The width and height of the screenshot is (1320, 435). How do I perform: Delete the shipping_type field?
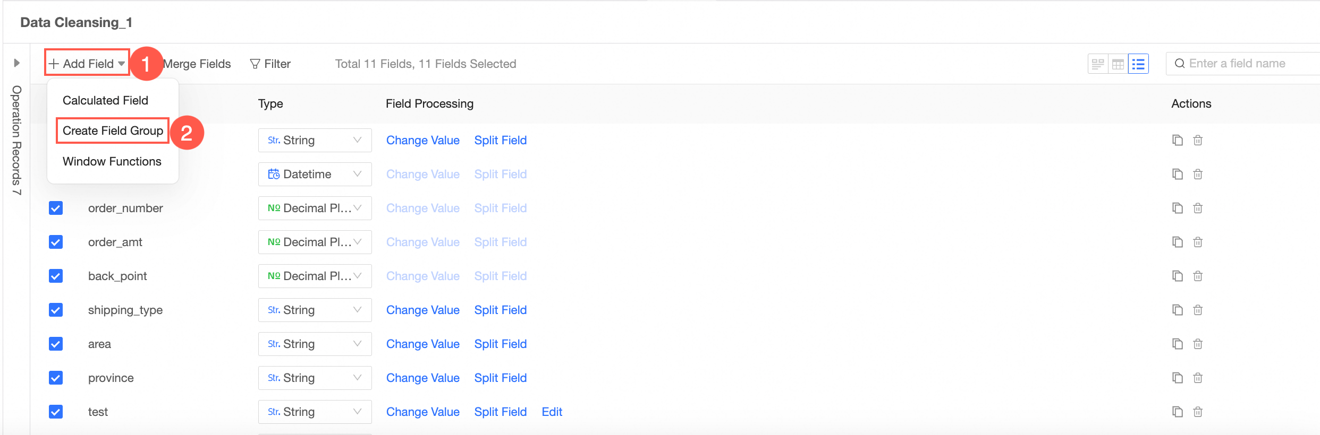pos(1198,310)
